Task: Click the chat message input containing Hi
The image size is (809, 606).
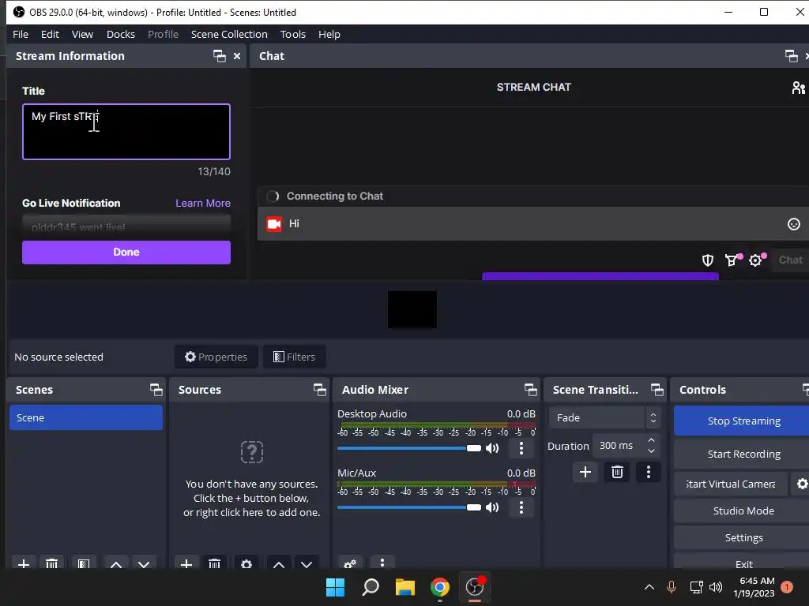Action: click(534, 223)
